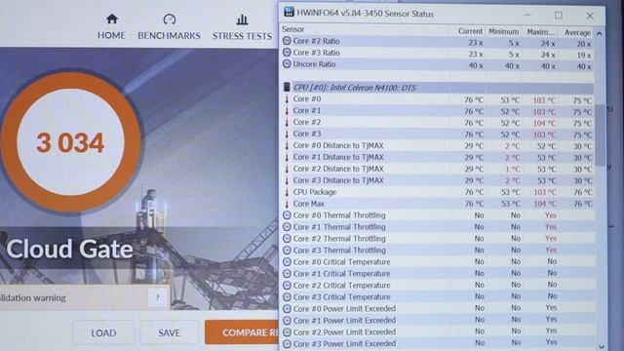Click Core #1 Critical Temperature status icon

point(287,273)
